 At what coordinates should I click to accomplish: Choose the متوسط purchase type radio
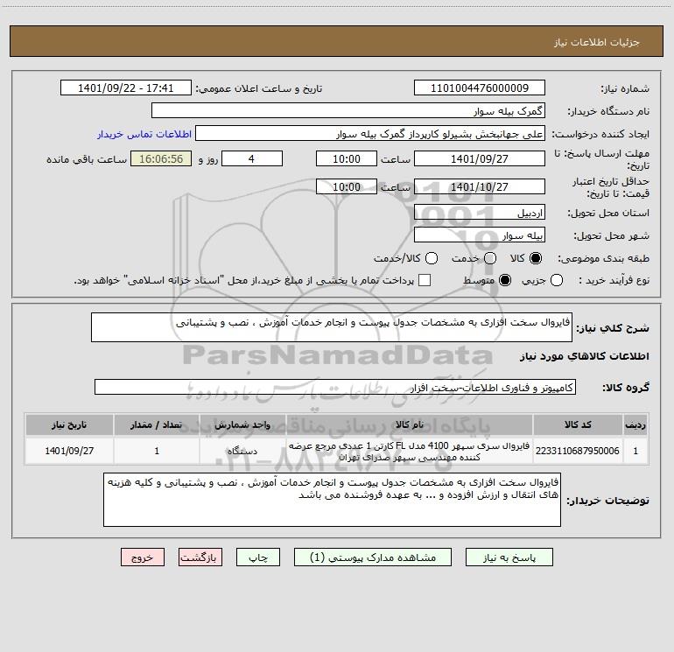click(505, 280)
